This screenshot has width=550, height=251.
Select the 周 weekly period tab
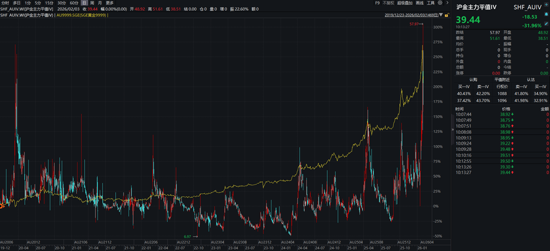[92, 3]
